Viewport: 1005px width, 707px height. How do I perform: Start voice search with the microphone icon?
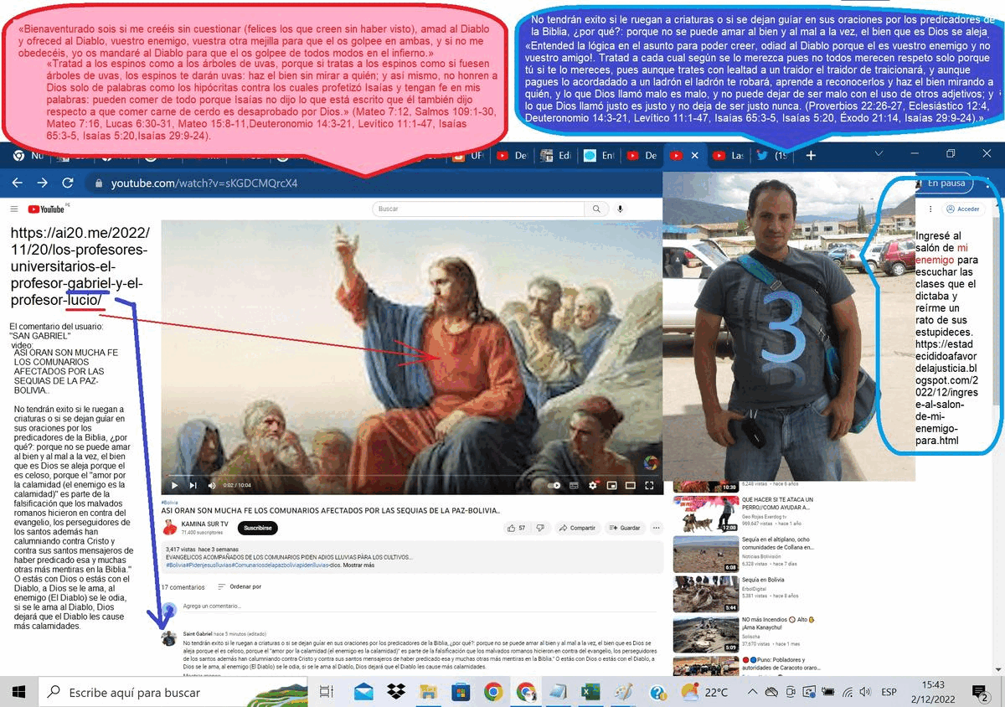[621, 209]
